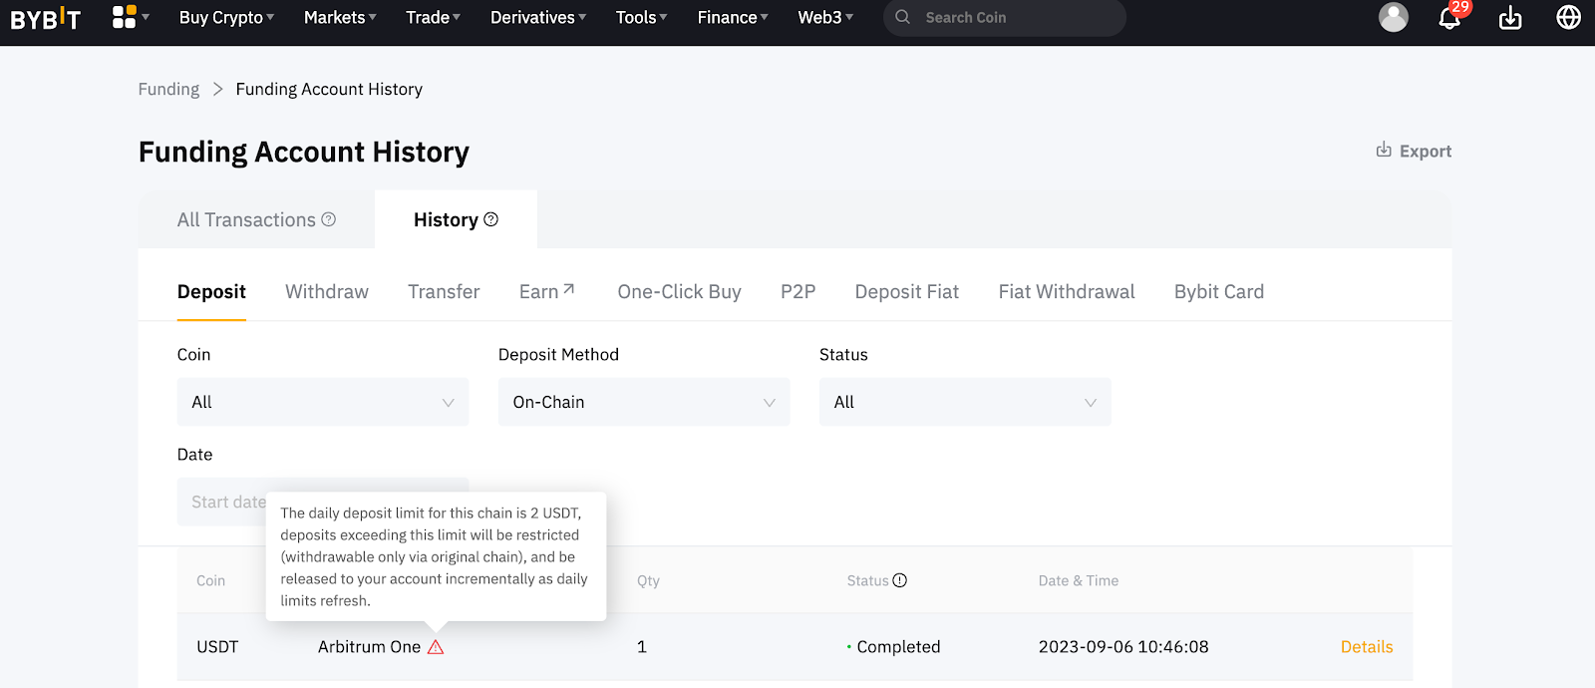Viewport: 1595px width, 688px height.
Task: Open the Derivatives menu
Action: point(537,18)
